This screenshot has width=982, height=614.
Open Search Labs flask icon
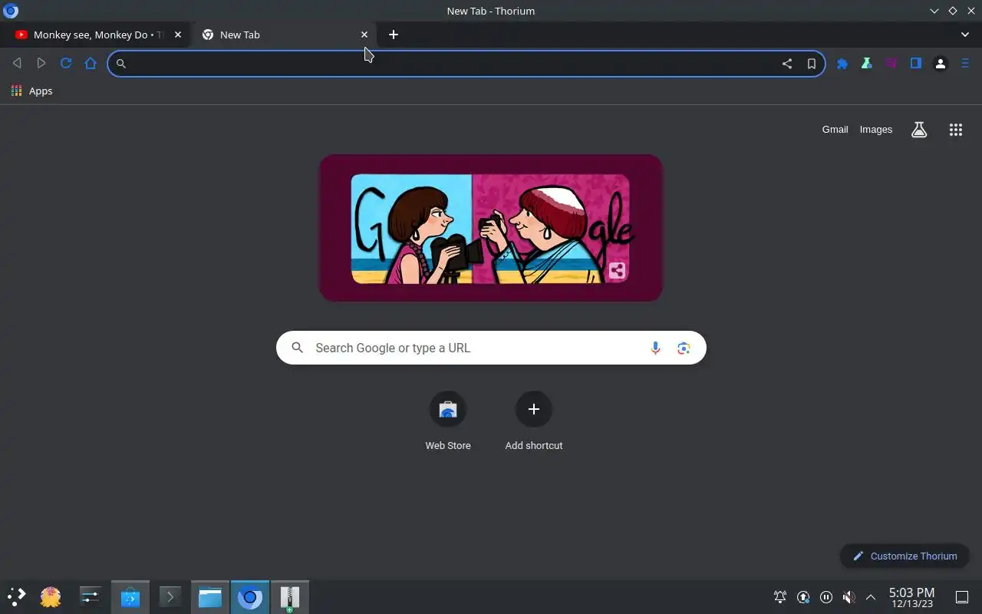click(x=919, y=130)
